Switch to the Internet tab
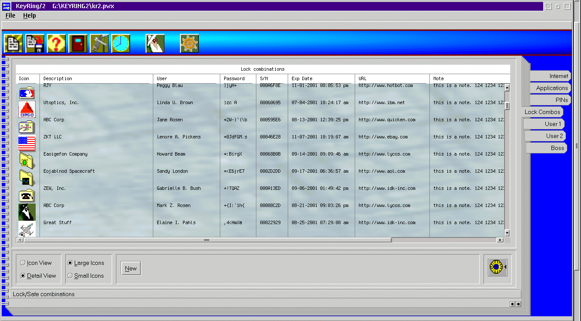The height and width of the screenshot is (321, 581). pos(551,76)
